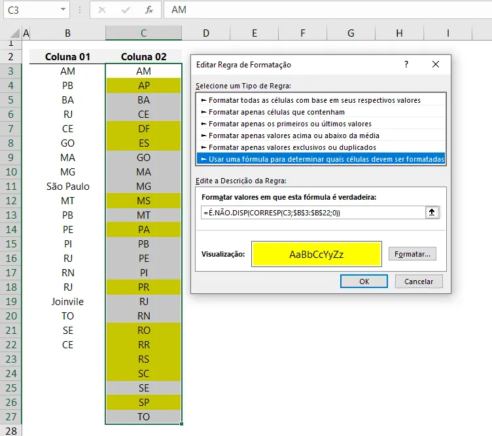Image resolution: width=492 pixels, height=436 pixels.
Task: Open the Insert Function fx icon
Action: click(149, 10)
